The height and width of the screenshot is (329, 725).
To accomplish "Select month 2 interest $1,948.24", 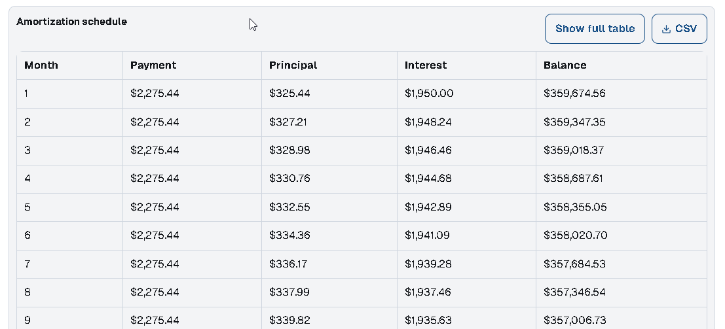I will coord(428,122).
